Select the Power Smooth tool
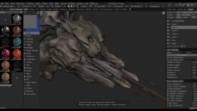This screenshot has height=111, width=197. (31, 51)
